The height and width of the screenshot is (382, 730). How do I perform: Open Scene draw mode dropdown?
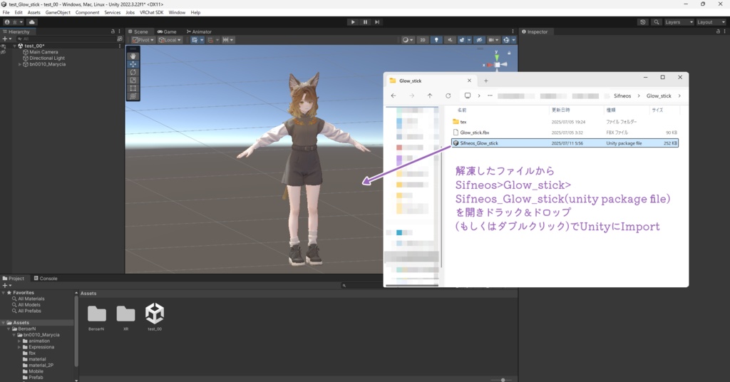point(408,40)
